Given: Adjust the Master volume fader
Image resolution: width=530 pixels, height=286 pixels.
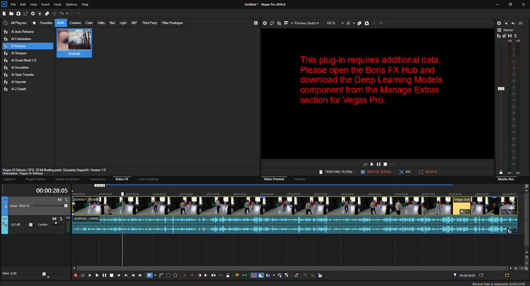Looking at the screenshot, I should (x=501, y=88).
